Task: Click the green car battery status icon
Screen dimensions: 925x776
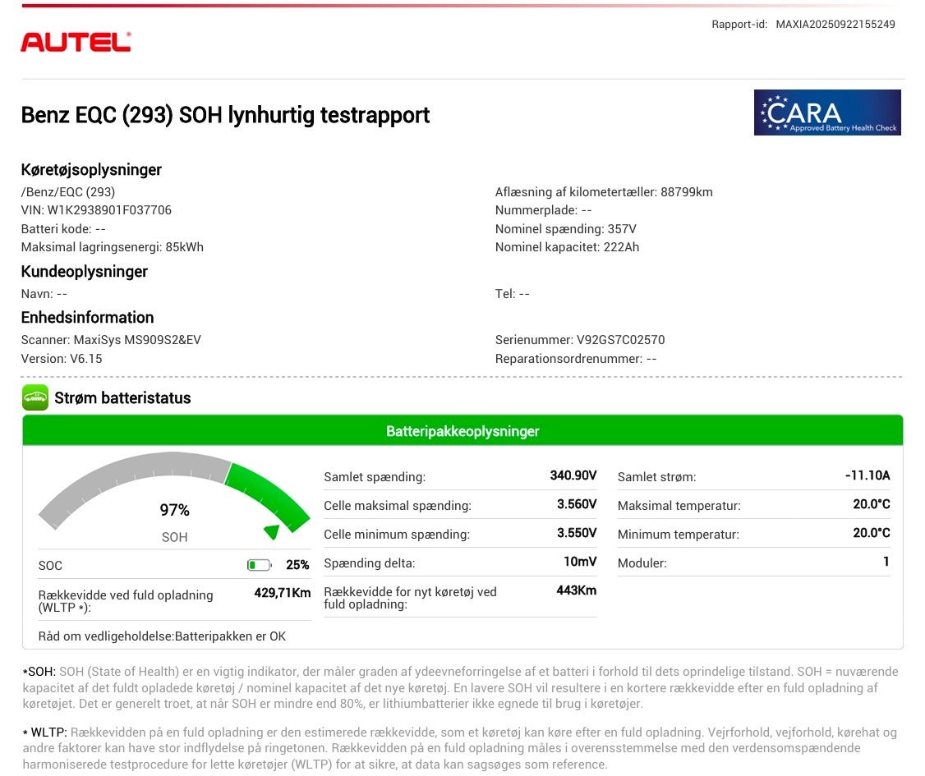Action: (x=35, y=397)
